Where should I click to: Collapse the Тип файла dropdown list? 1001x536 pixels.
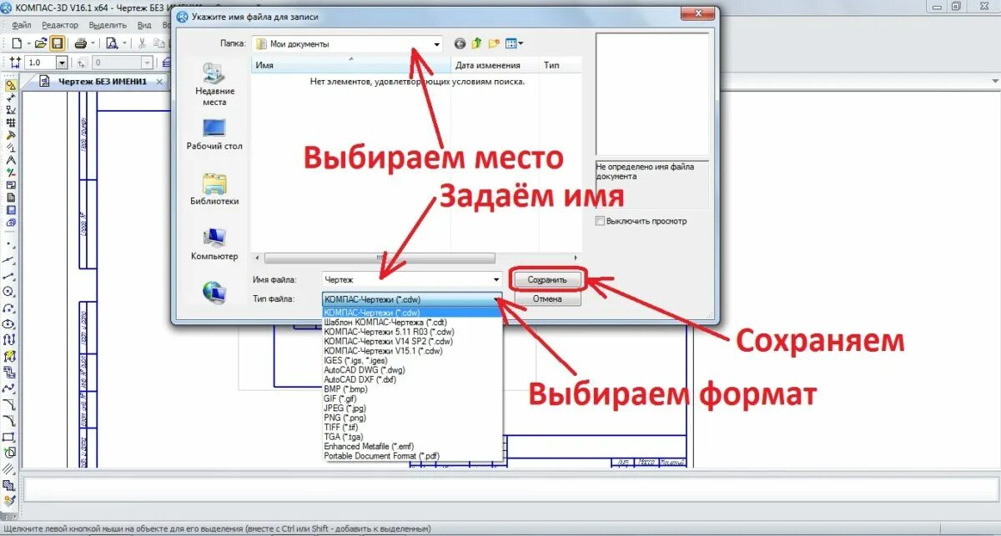[x=496, y=298]
